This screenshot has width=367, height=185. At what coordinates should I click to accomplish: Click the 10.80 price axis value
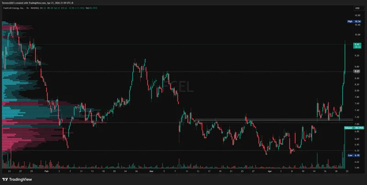[x=357, y=16]
